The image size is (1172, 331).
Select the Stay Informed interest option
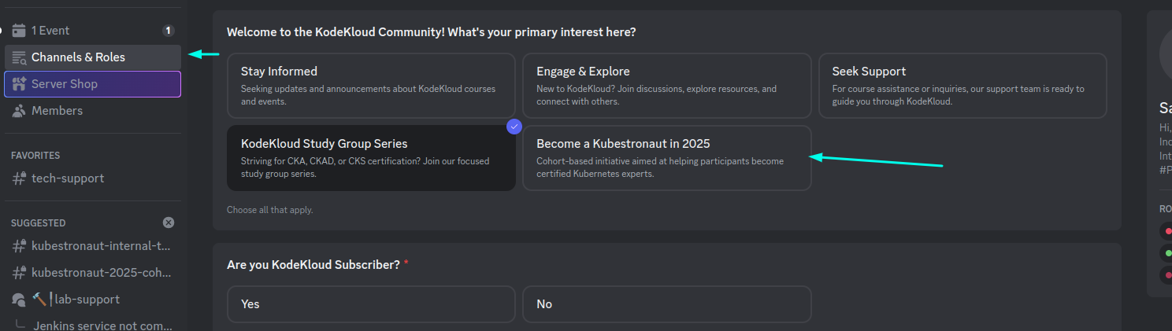click(x=371, y=85)
